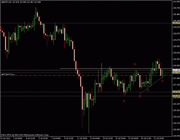Click the 130.180 price axis label

point(176,21)
